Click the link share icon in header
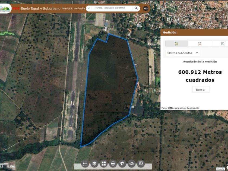The height and width of the screenshot is (171, 228). pyautogui.click(x=146, y=8)
